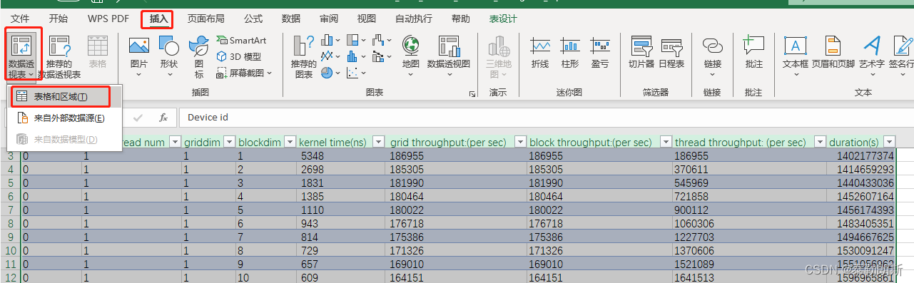
Task: Click the 签名行 signature line icon
Action: coord(903,46)
